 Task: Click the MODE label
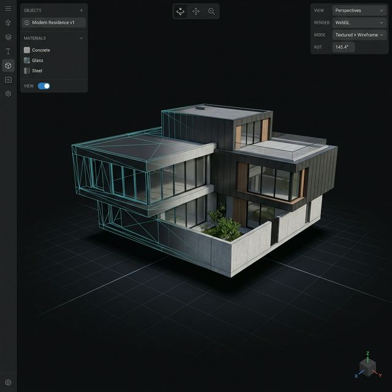click(320, 35)
